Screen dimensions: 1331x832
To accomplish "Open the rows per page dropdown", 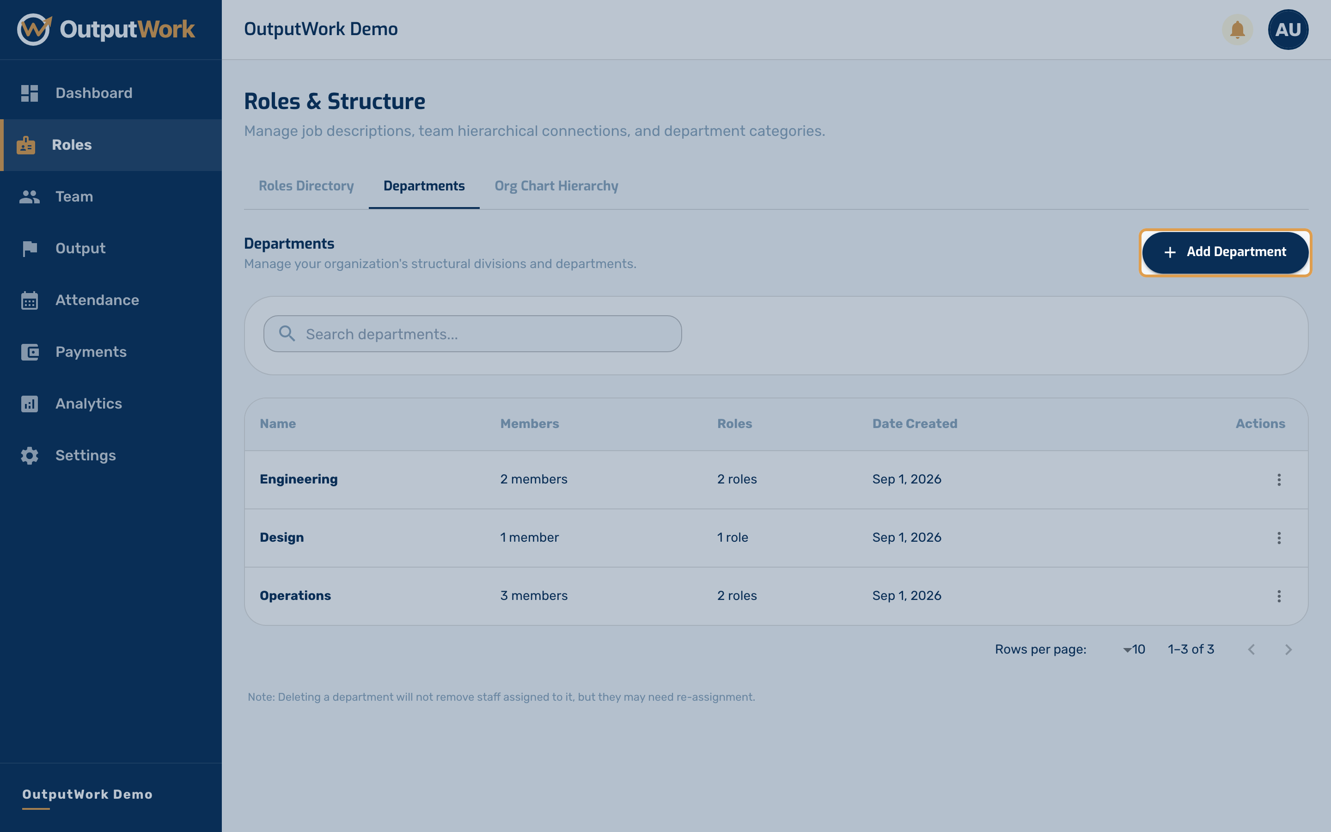I will pos(1133,649).
